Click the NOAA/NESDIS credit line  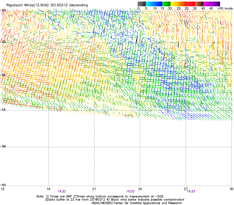tap(137, 203)
